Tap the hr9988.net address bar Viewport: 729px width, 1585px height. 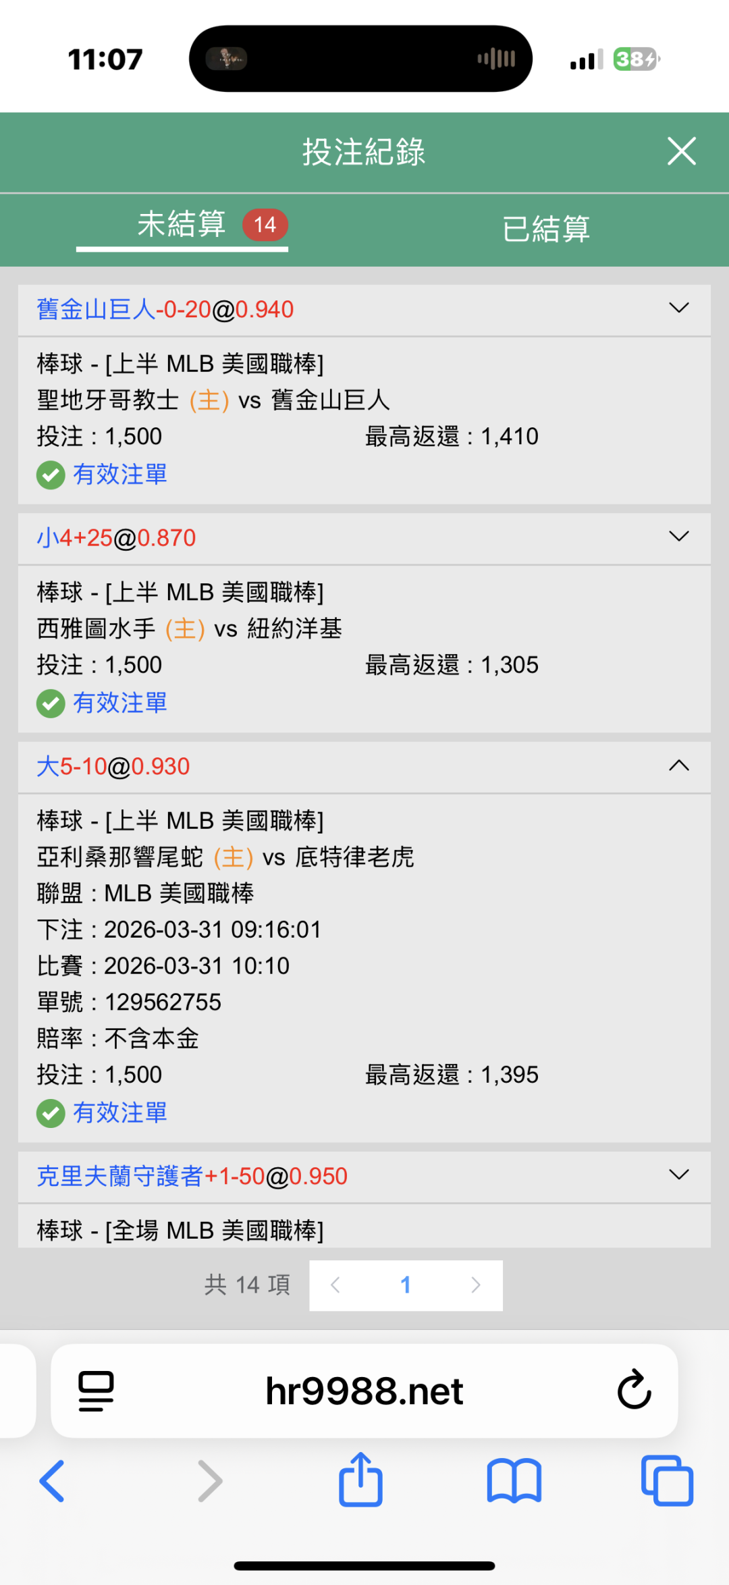pyautogui.click(x=364, y=1391)
